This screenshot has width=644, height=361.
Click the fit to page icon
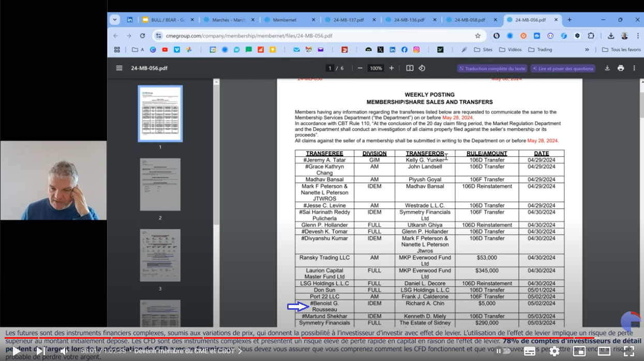tap(410, 68)
